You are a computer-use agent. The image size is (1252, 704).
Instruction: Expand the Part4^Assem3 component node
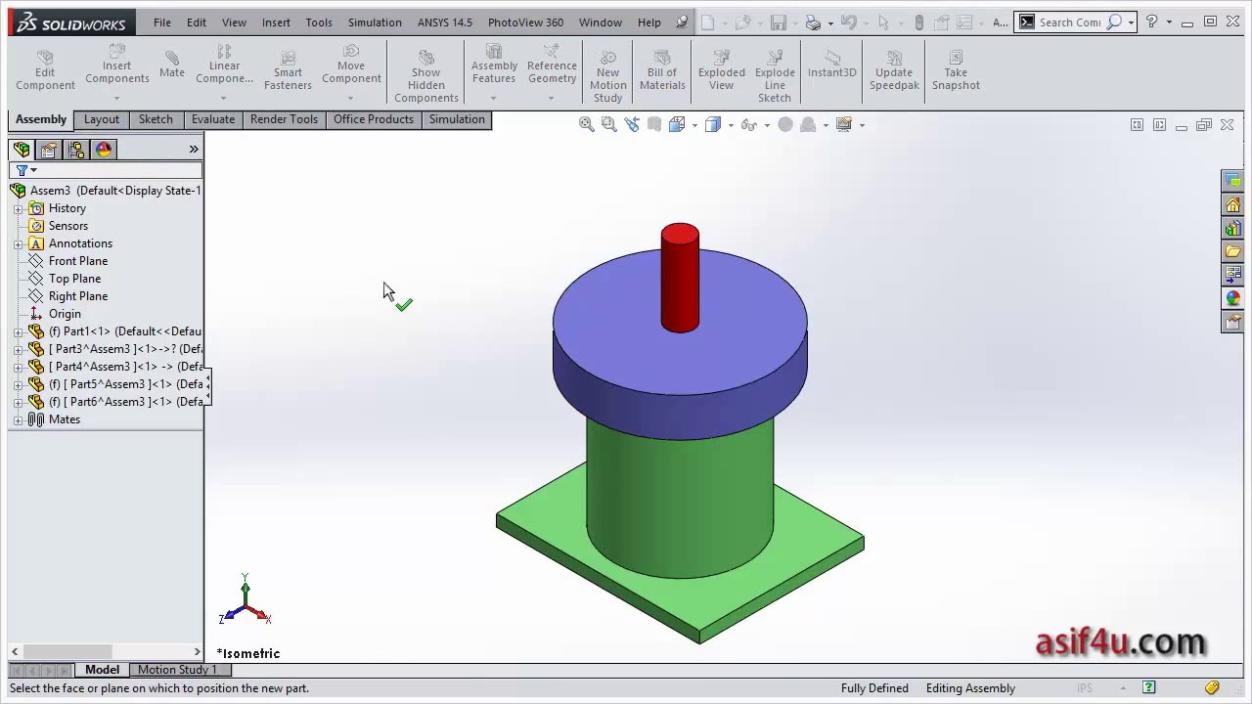[18, 367]
